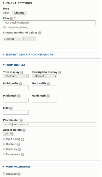The width and height of the screenshot is (102, 177).
Task: Expand Element Description/Help/More section
Action: (x=29, y=55)
